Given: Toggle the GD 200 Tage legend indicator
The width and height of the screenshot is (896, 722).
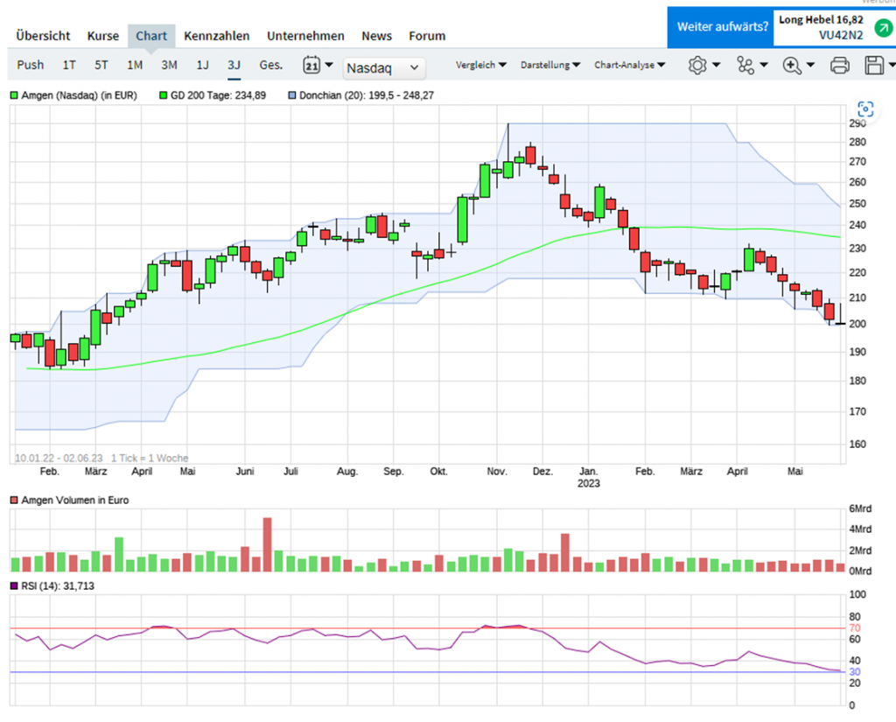Looking at the screenshot, I should tap(164, 95).
